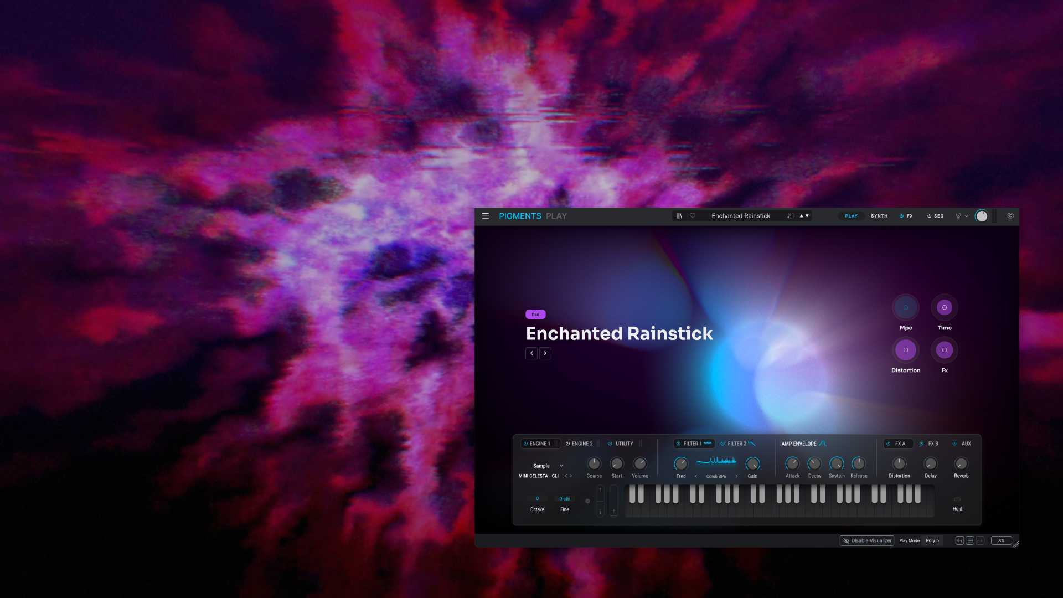Screen dimensions: 1063x598
Task: Switch to the PLAY view tab
Action: tap(851, 216)
